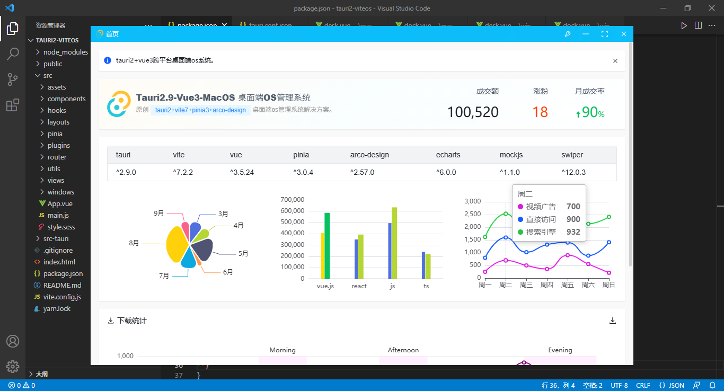
Task: Open the Accounts menu in activity bar
Action: click(13, 341)
